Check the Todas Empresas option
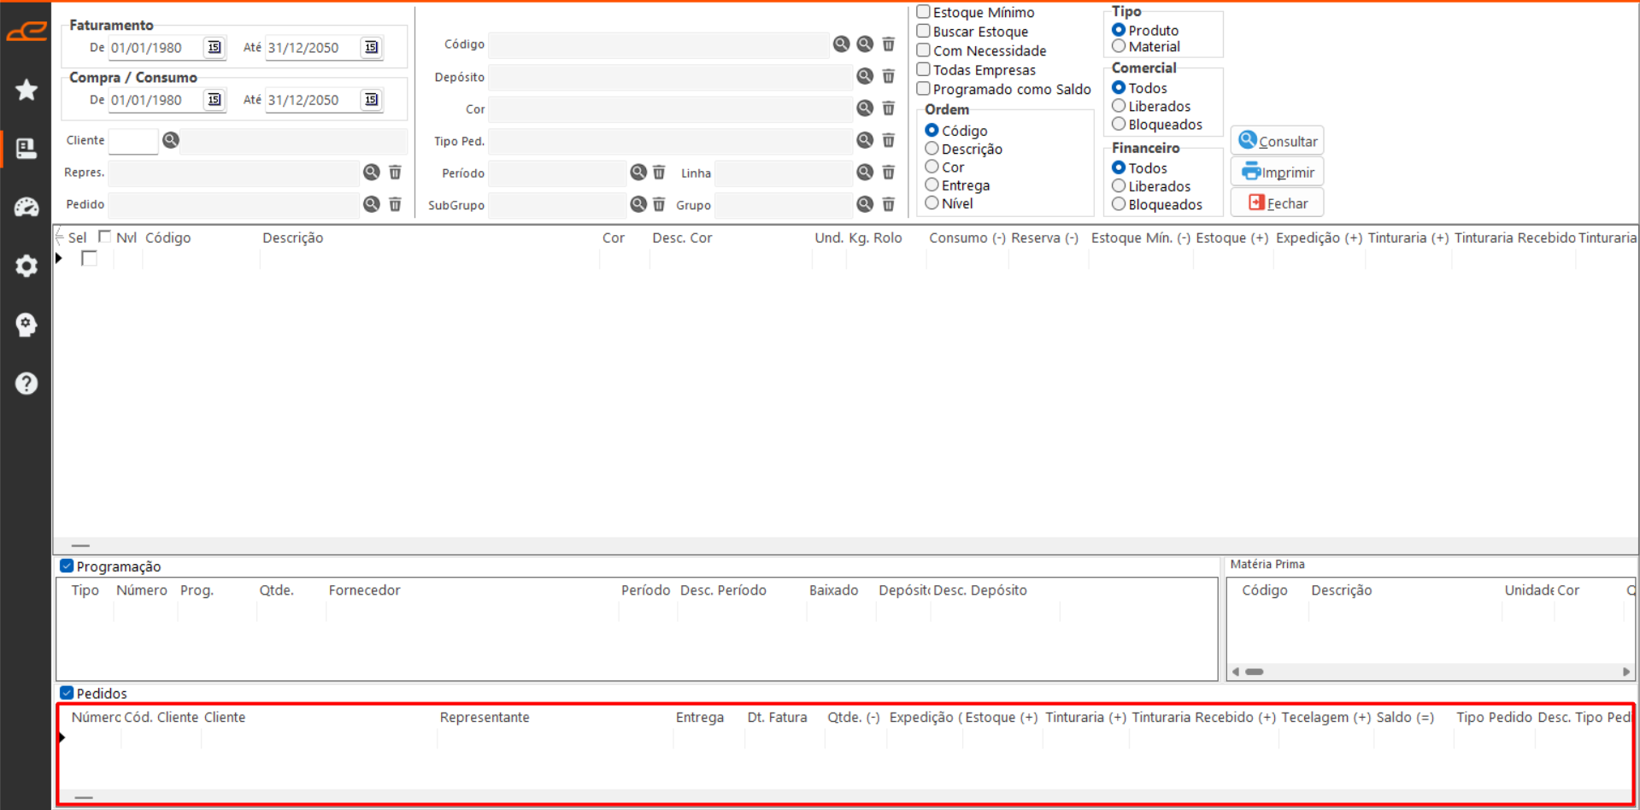Viewport: 1640px width, 810px height. click(924, 69)
